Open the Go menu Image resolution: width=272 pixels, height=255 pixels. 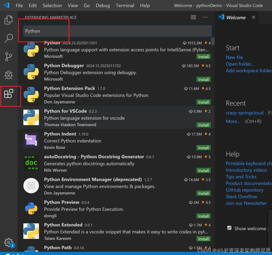(87, 6)
